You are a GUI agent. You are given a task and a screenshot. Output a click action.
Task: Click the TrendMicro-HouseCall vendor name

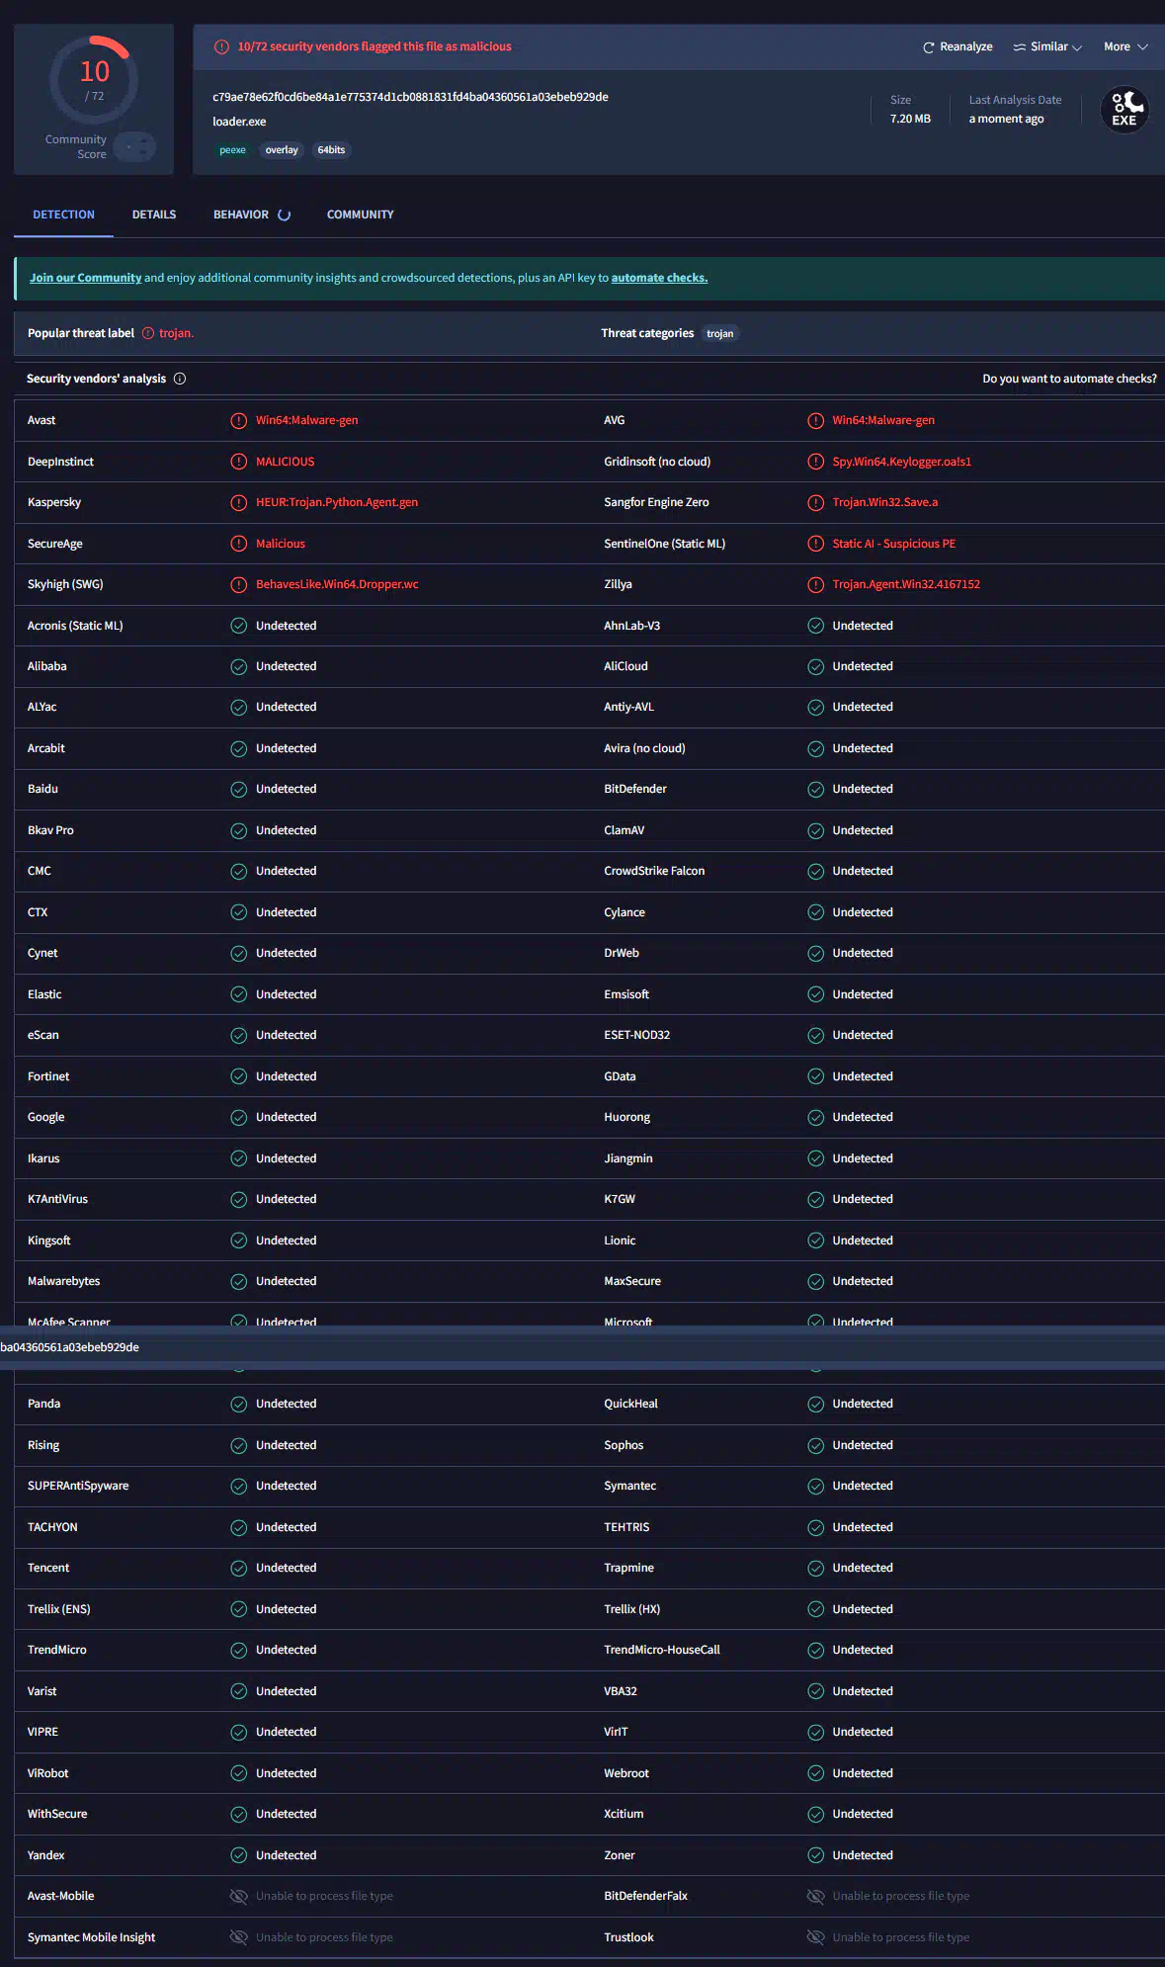pyautogui.click(x=662, y=1650)
